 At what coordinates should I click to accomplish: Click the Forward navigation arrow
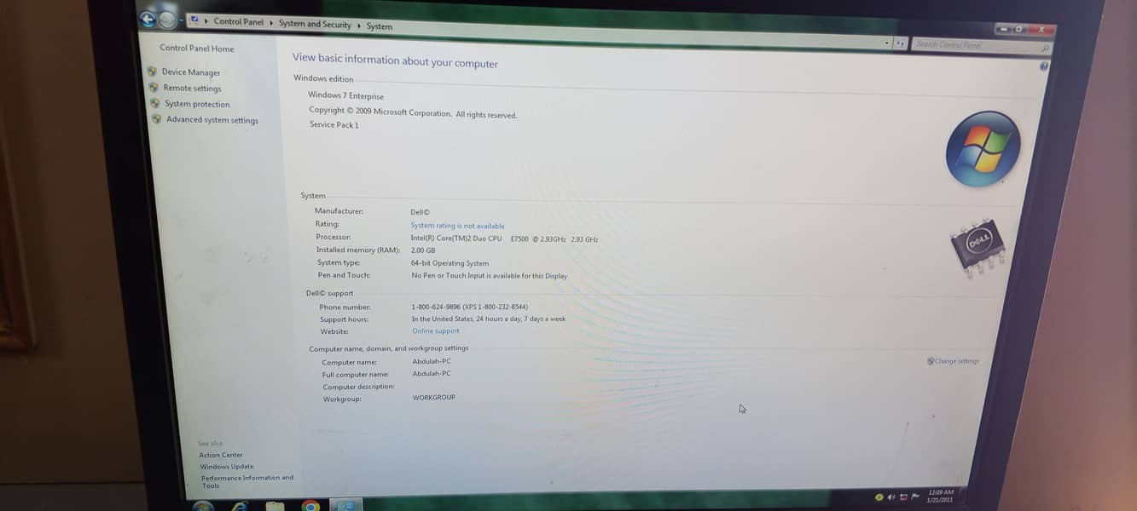tap(167, 20)
